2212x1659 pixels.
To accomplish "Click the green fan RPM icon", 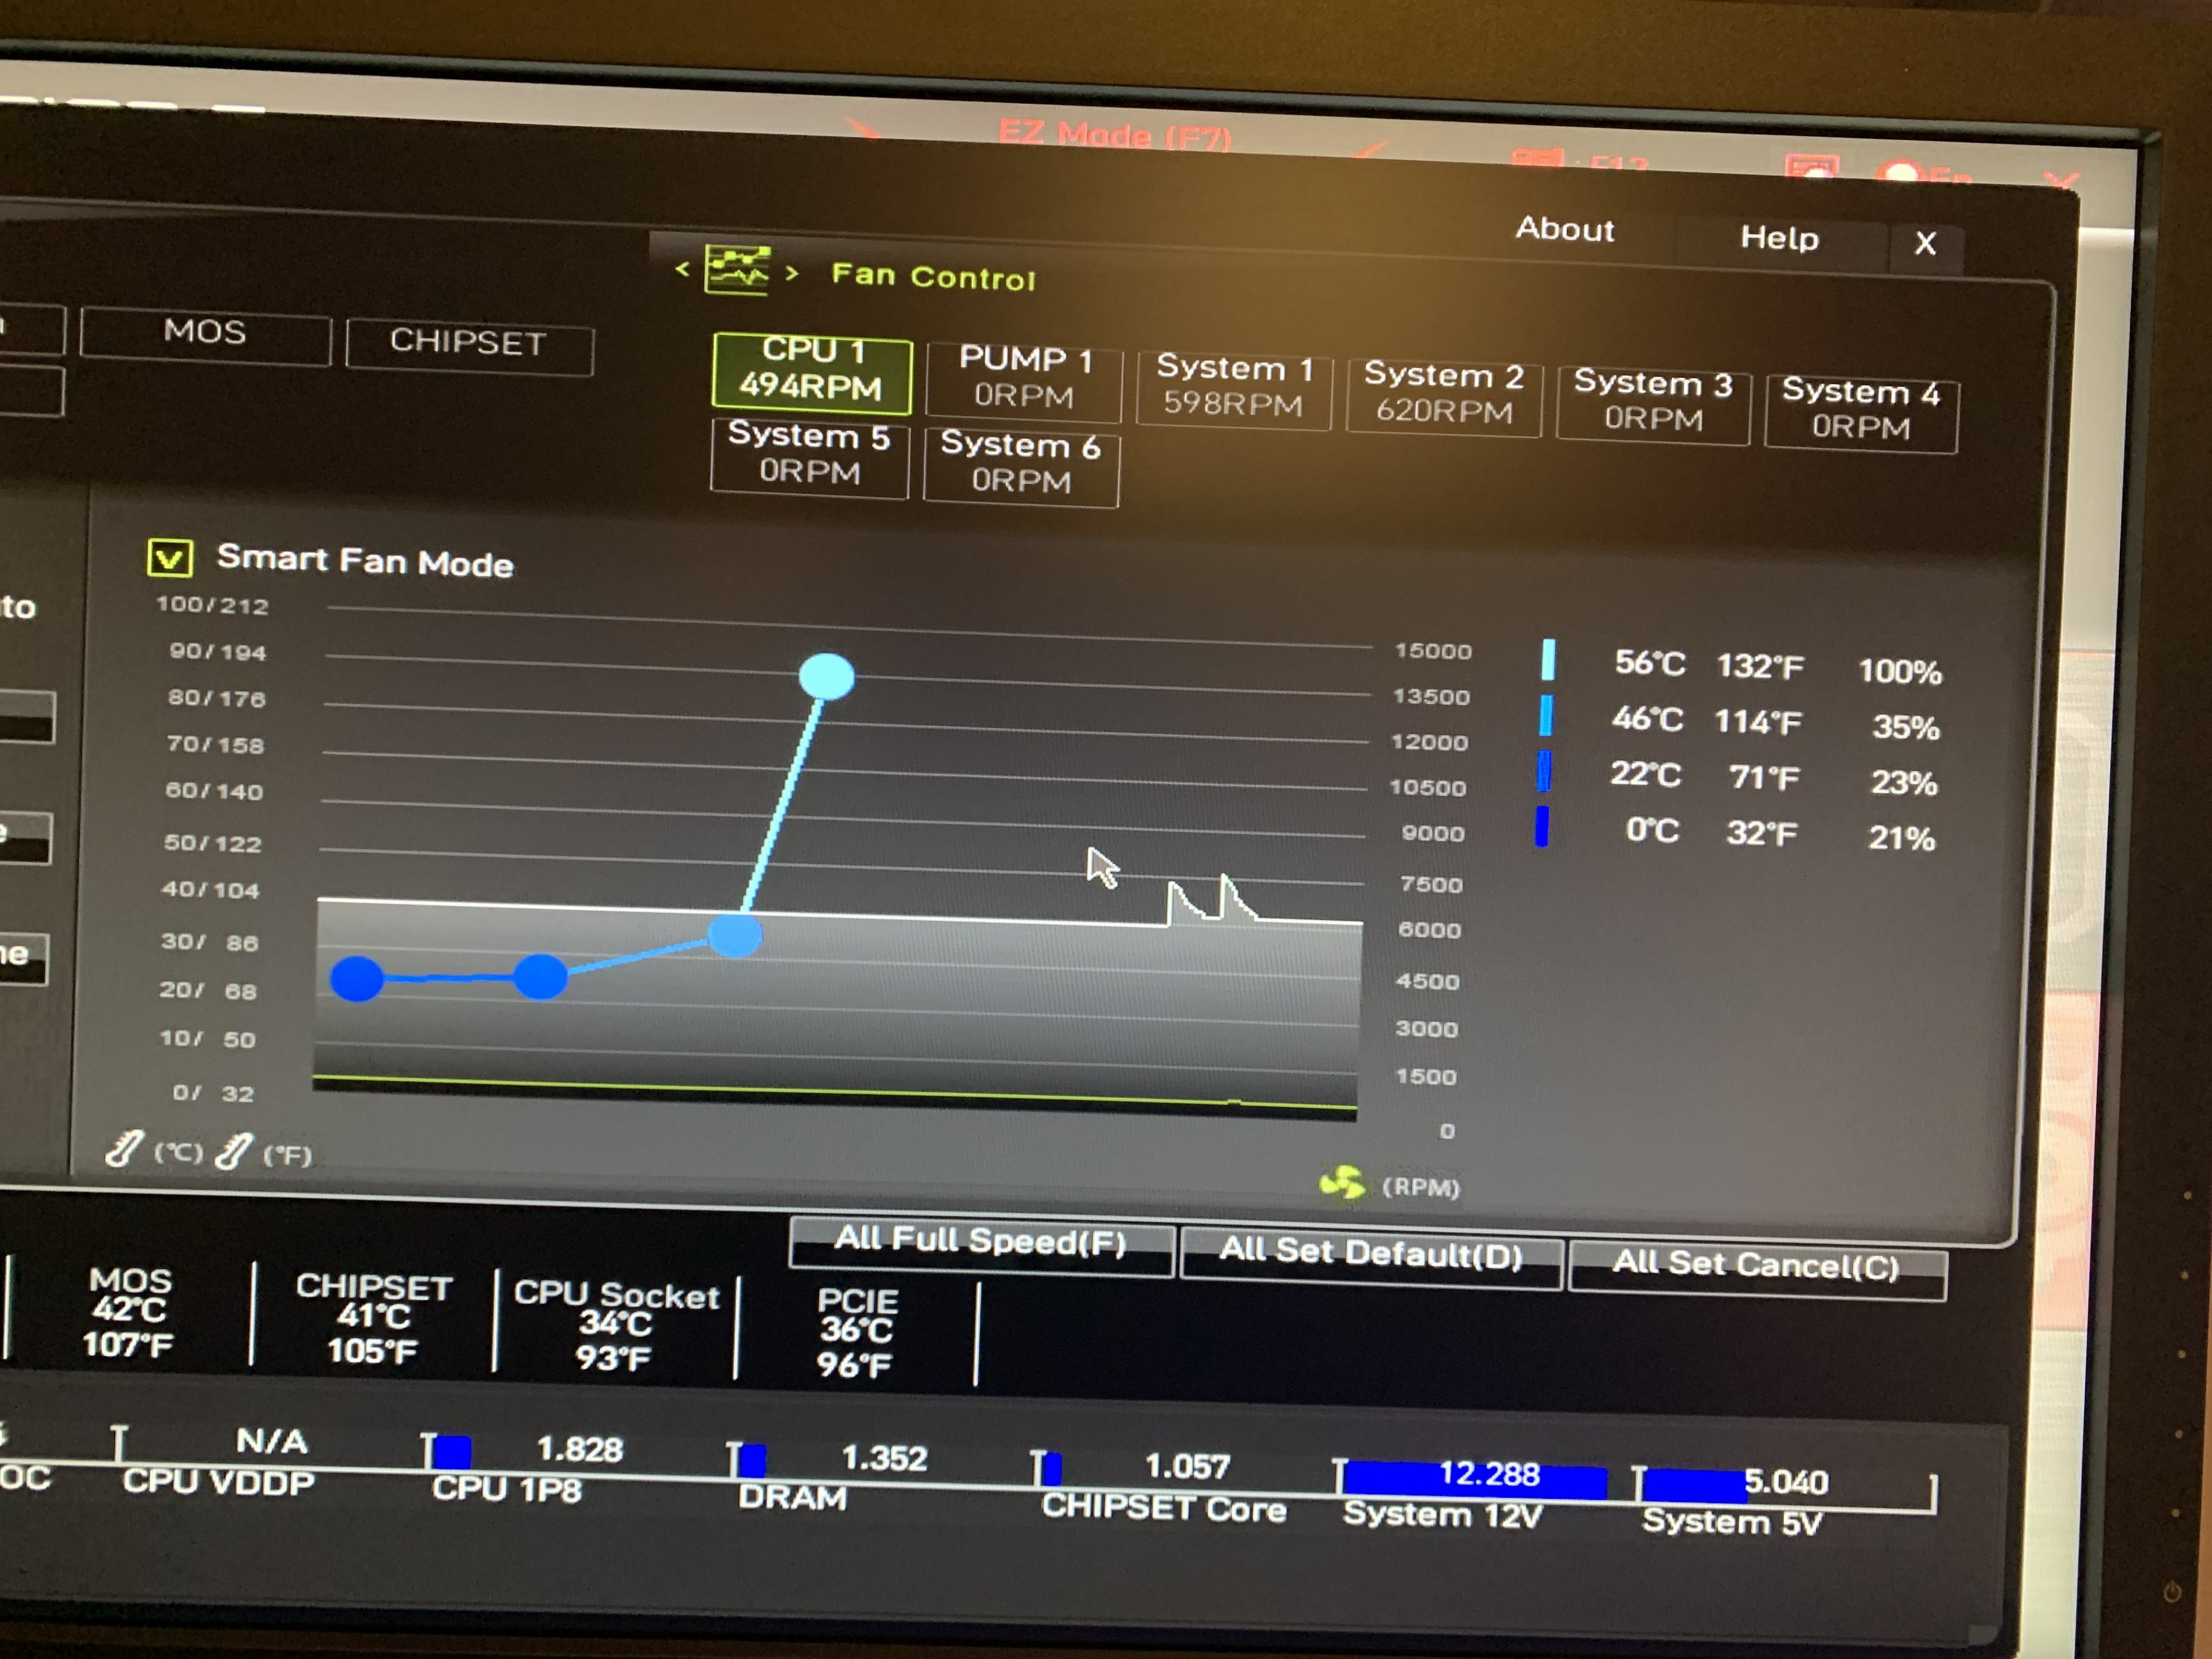I will pos(1342,1182).
